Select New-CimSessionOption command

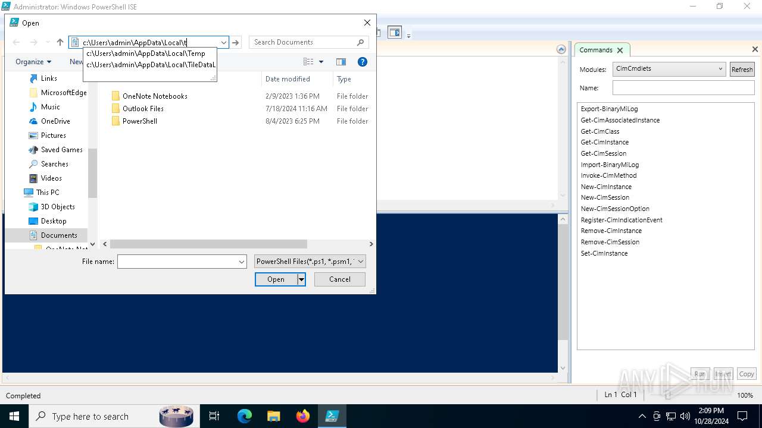click(615, 209)
